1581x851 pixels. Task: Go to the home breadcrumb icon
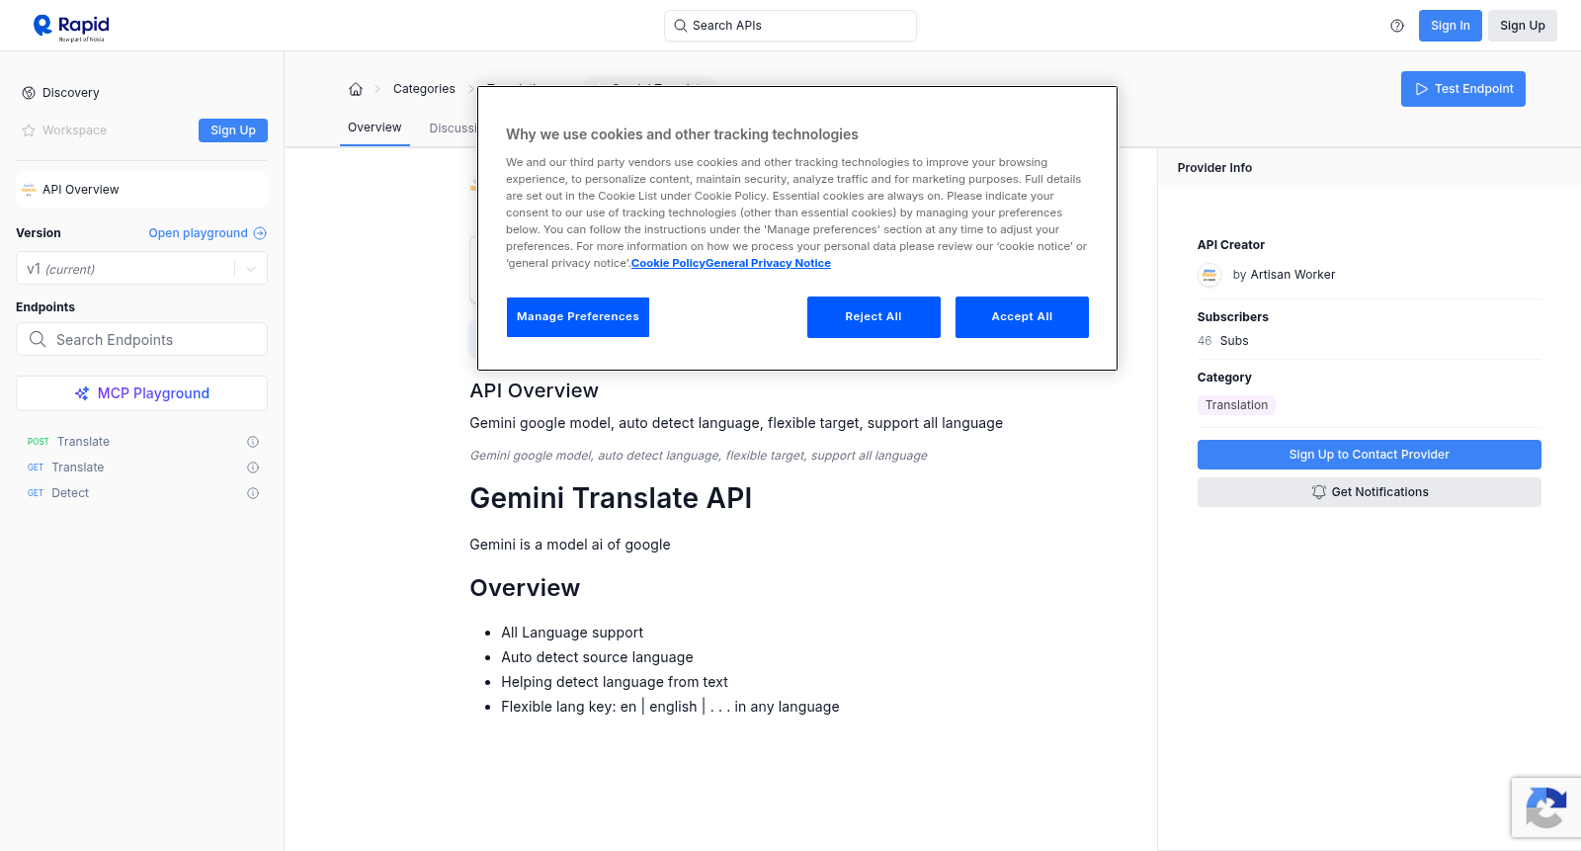pos(356,89)
